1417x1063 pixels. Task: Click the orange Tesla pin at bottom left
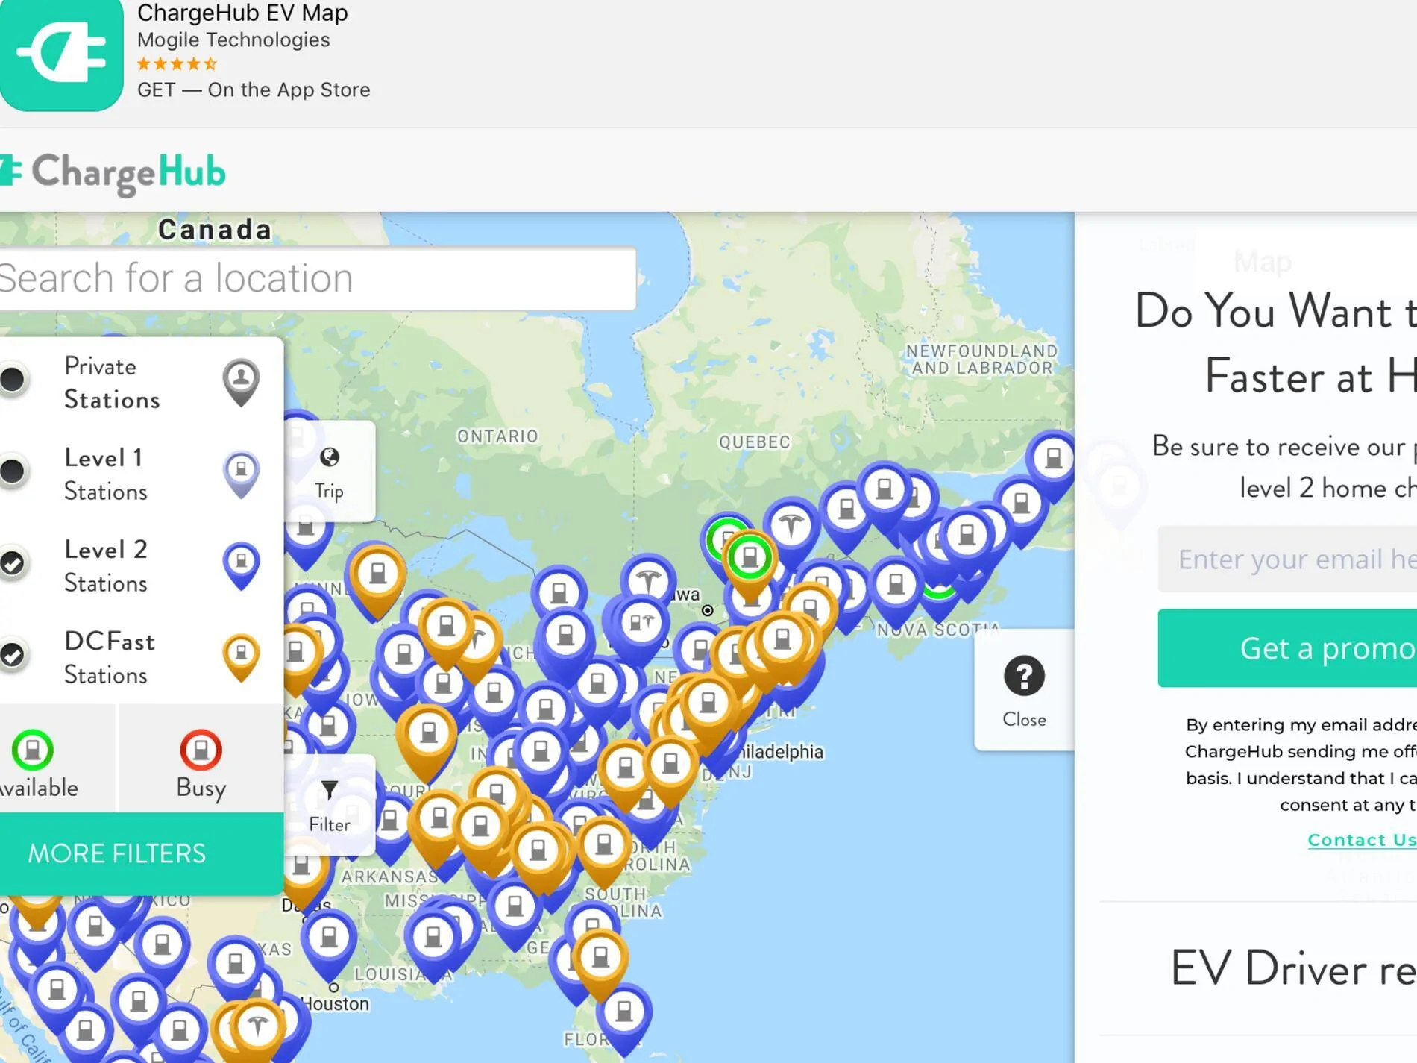pyautogui.click(x=257, y=1028)
